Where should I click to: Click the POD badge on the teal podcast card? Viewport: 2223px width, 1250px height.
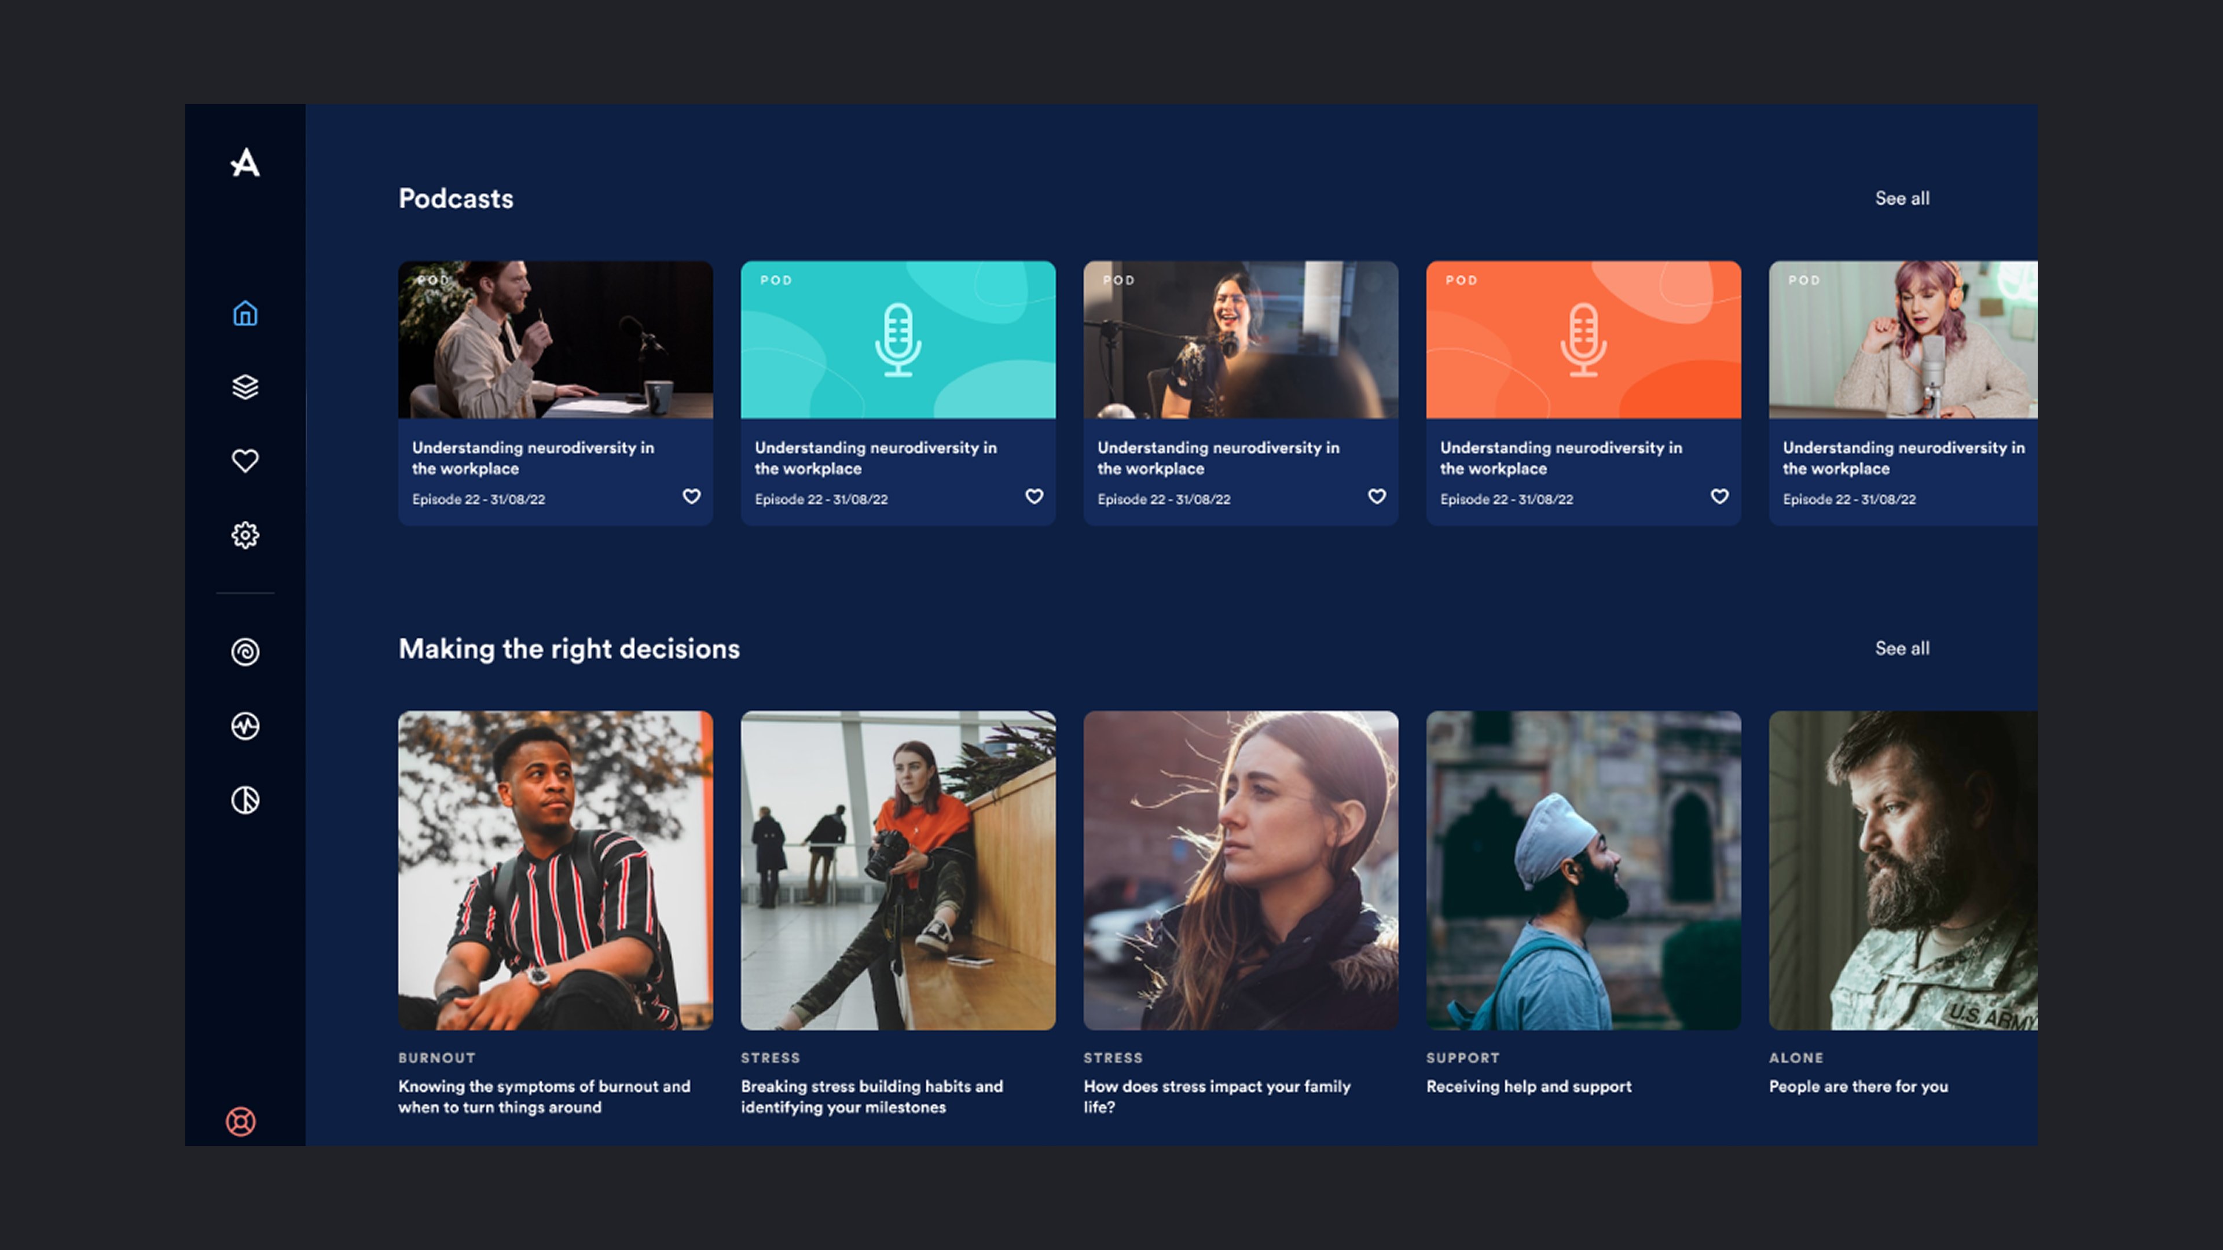(x=776, y=280)
